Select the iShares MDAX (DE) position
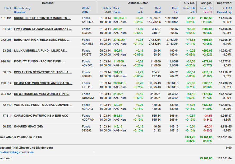Viewport: 235px width, 164px height. click(x=29, y=126)
